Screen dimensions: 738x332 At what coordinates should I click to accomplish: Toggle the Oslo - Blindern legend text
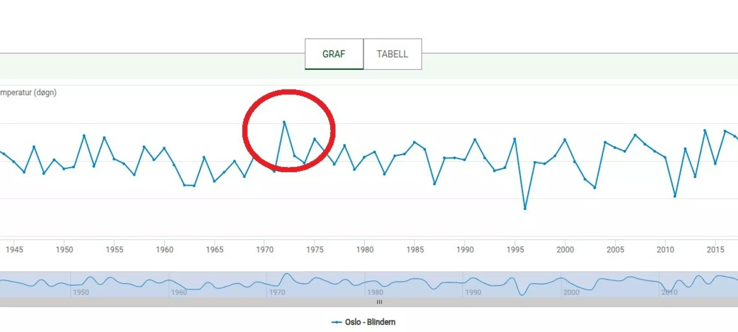point(370,322)
